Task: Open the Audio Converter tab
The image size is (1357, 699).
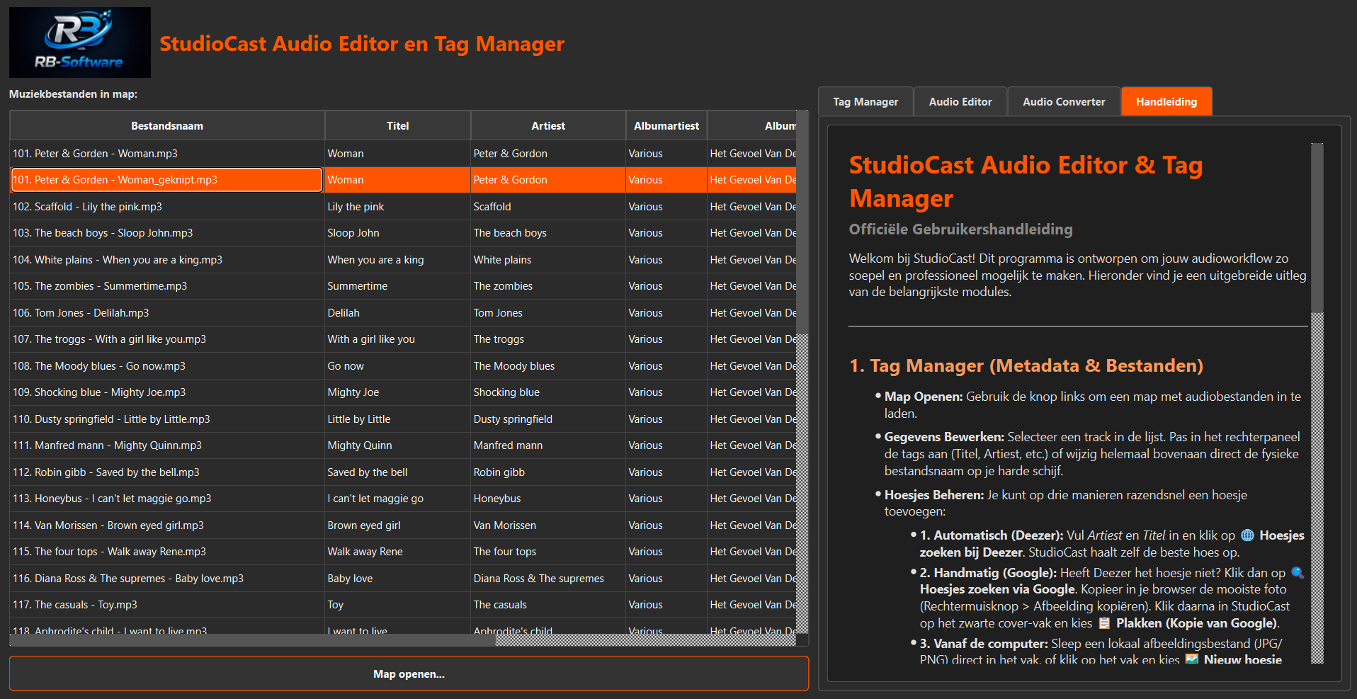Action: [x=1064, y=102]
